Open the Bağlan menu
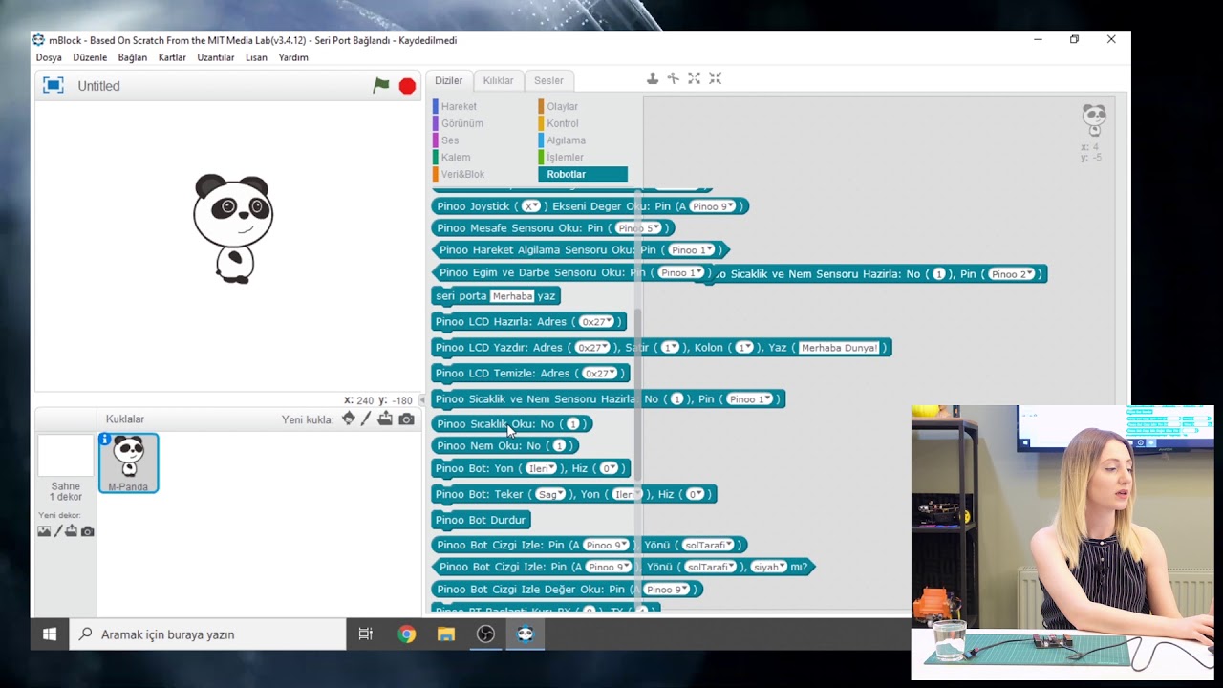The height and width of the screenshot is (688, 1223). (133, 57)
